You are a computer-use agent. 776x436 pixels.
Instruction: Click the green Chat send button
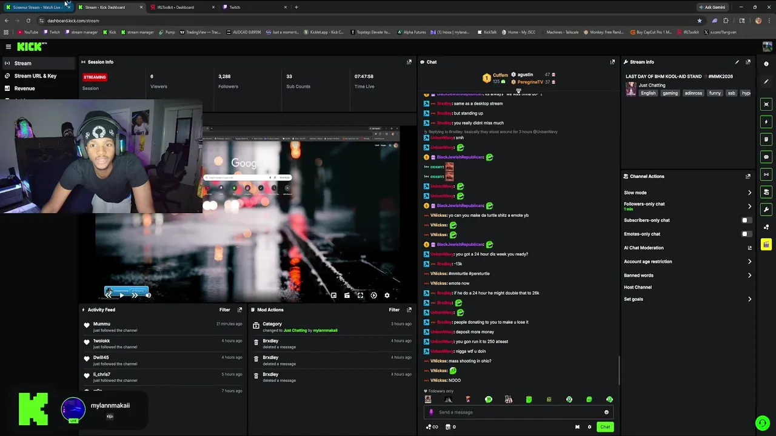click(x=605, y=427)
